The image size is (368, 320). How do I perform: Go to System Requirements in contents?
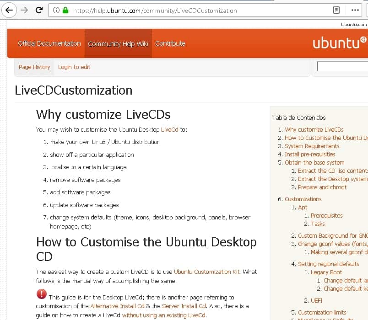(x=312, y=146)
